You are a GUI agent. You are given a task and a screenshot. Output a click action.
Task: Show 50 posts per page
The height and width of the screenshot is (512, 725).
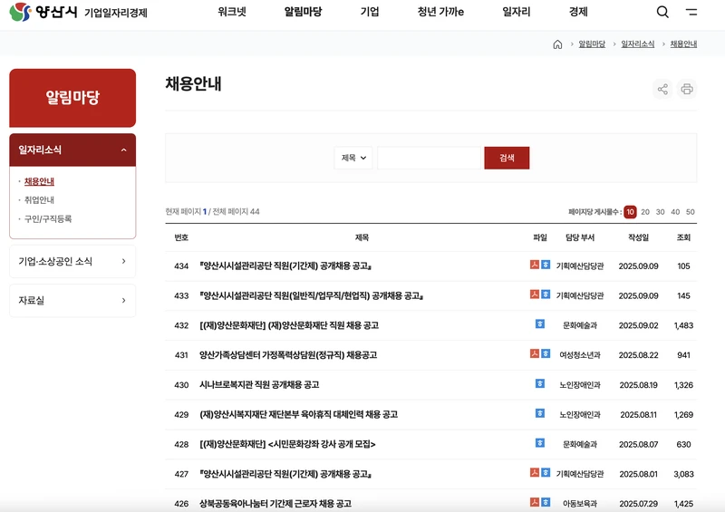click(x=691, y=212)
